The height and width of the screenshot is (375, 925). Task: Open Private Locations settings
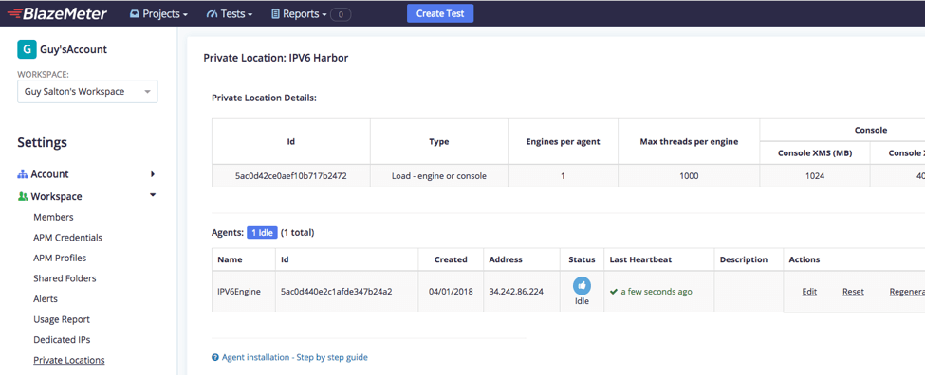pos(69,360)
